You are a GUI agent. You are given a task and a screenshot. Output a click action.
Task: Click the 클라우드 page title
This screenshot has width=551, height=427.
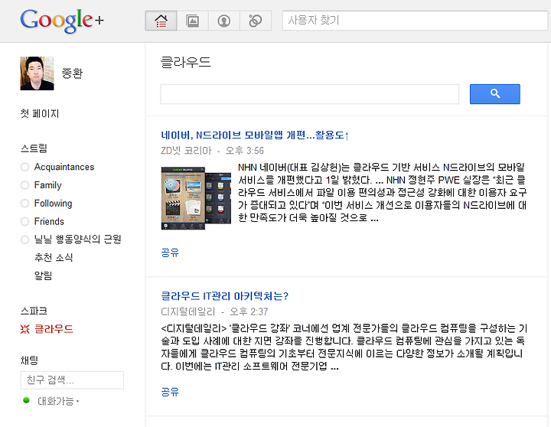(x=185, y=62)
